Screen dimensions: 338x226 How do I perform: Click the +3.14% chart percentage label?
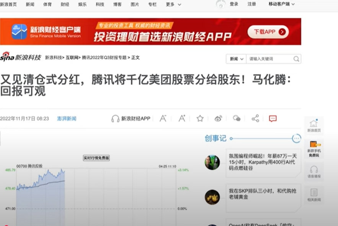coord(183,170)
